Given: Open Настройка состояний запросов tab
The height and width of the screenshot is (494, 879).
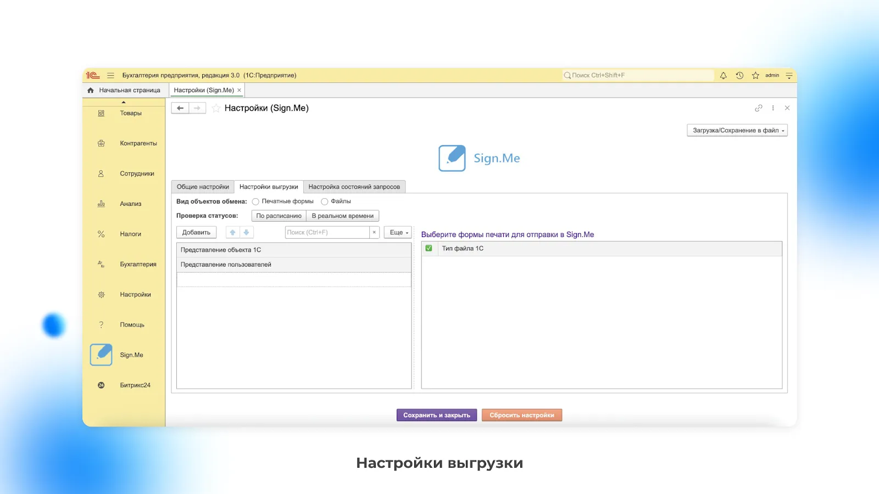Looking at the screenshot, I should click(x=354, y=187).
